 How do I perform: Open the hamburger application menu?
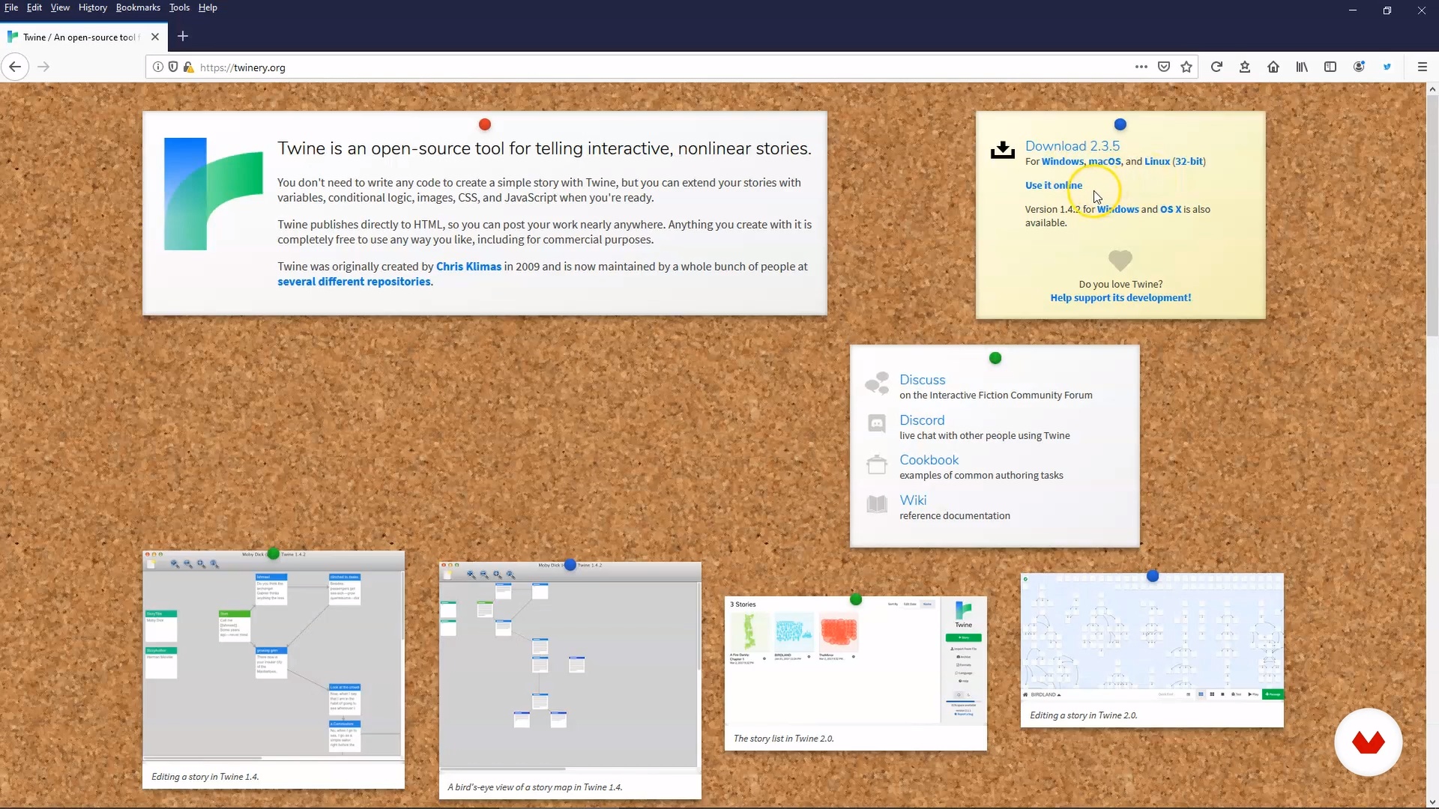(x=1422, y=67)
